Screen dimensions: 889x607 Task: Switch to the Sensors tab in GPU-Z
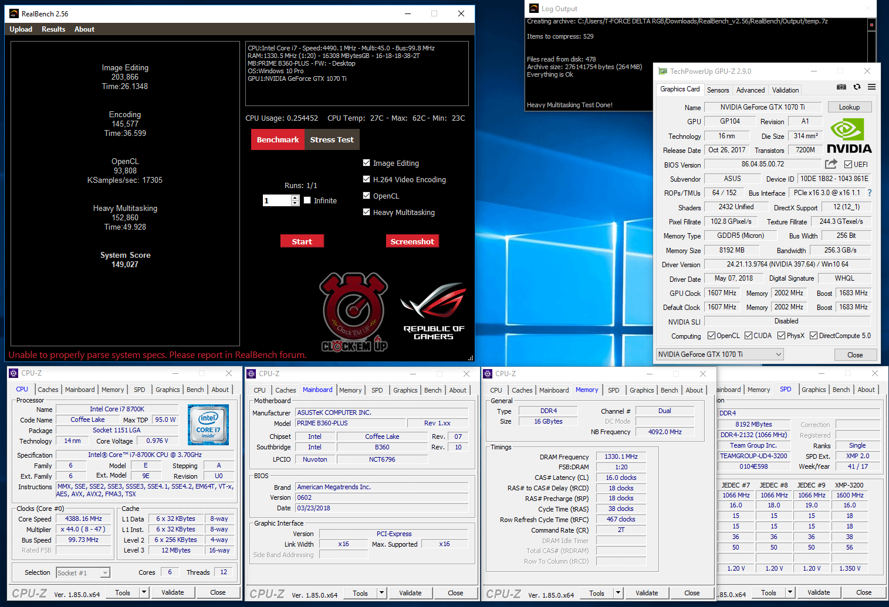click(718, 90)
